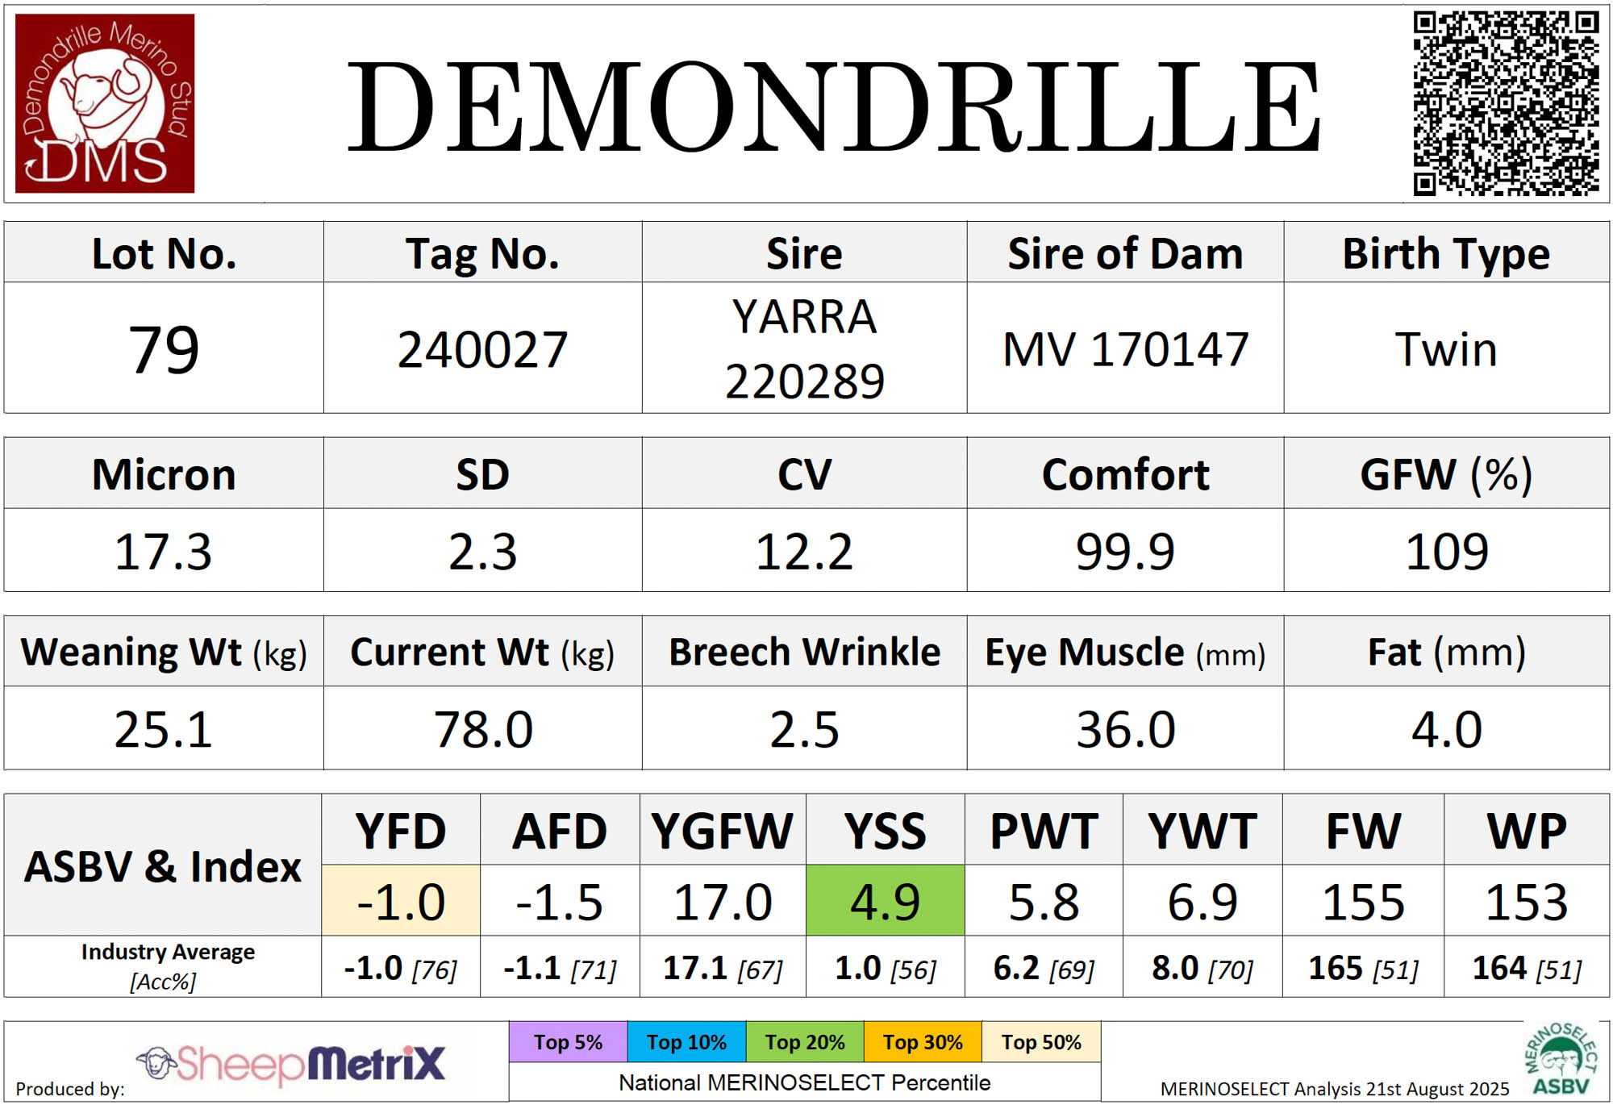Screen dimensions: 1613x1105
Task: Click the Top 5% purple legend swatch
Action: pos(568,1042)
